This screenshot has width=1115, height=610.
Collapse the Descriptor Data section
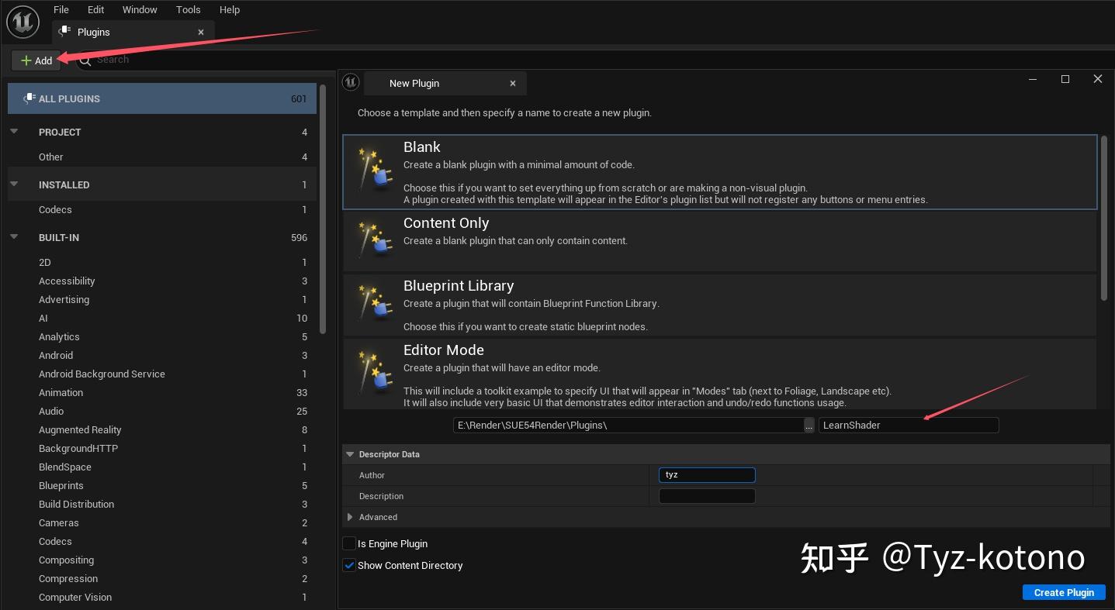pos(350,454)
